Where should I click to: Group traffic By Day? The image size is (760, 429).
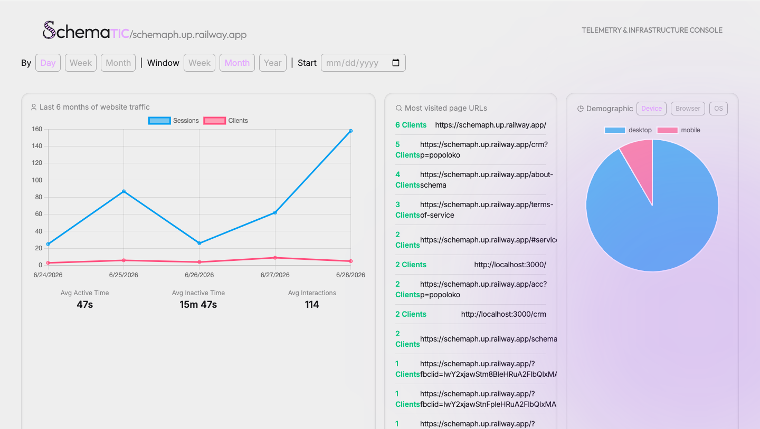coord(48,63)
